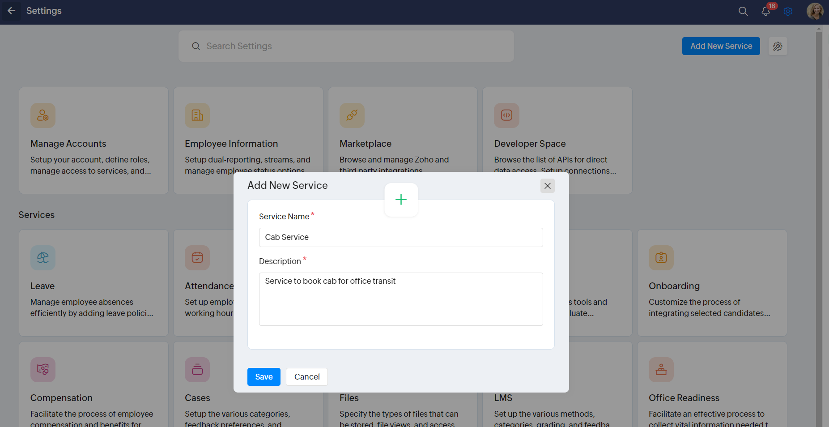Click the Description field label

click(x=280, y=261)
